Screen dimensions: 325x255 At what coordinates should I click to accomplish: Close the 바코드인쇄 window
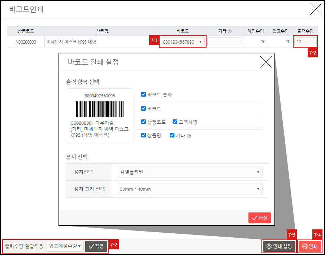(316, 9)
